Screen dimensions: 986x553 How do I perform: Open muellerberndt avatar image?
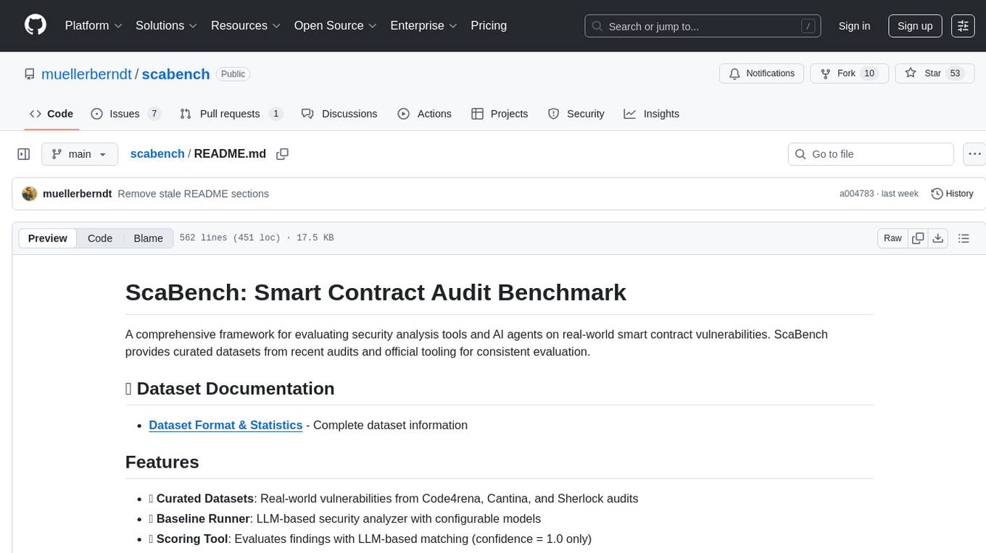tap(30, 194)
